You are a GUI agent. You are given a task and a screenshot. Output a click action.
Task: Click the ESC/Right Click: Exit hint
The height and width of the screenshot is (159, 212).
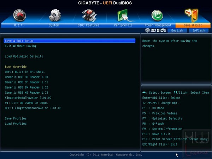tap(160, 145)
